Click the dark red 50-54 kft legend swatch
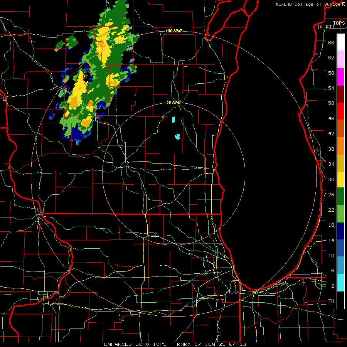 coord(340,94)
